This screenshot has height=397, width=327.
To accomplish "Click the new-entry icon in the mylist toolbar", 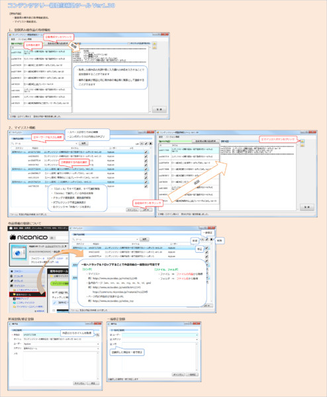I will click(142, 144).
